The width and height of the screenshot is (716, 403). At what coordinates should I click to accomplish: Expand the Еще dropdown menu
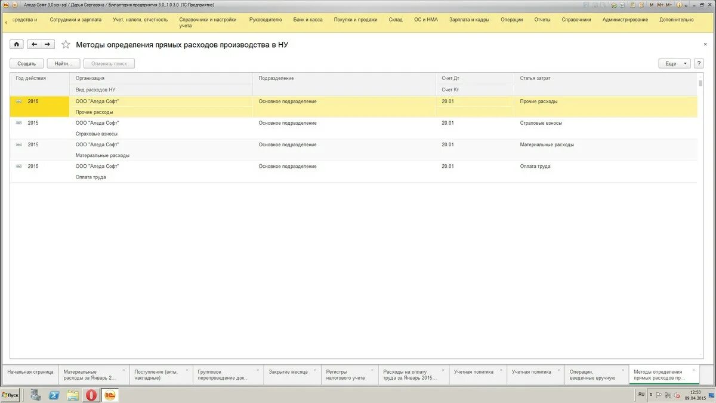click(x=674, y=63)
